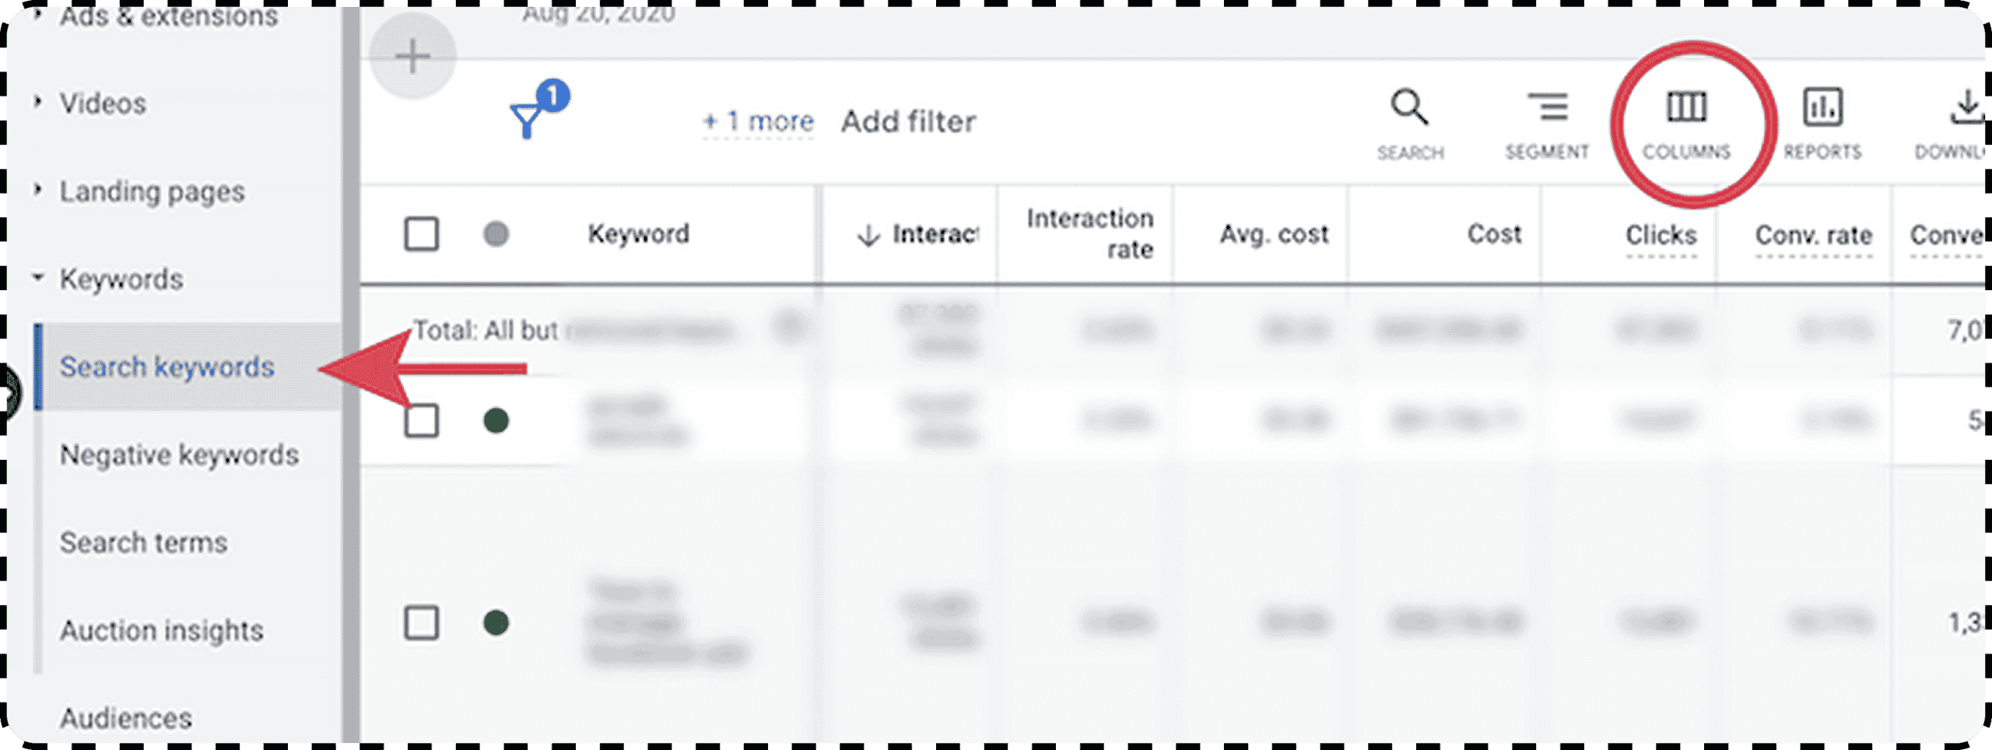Screen dimensions: 1992x750
Task: Click Add filter
Action: pos(909,122)
